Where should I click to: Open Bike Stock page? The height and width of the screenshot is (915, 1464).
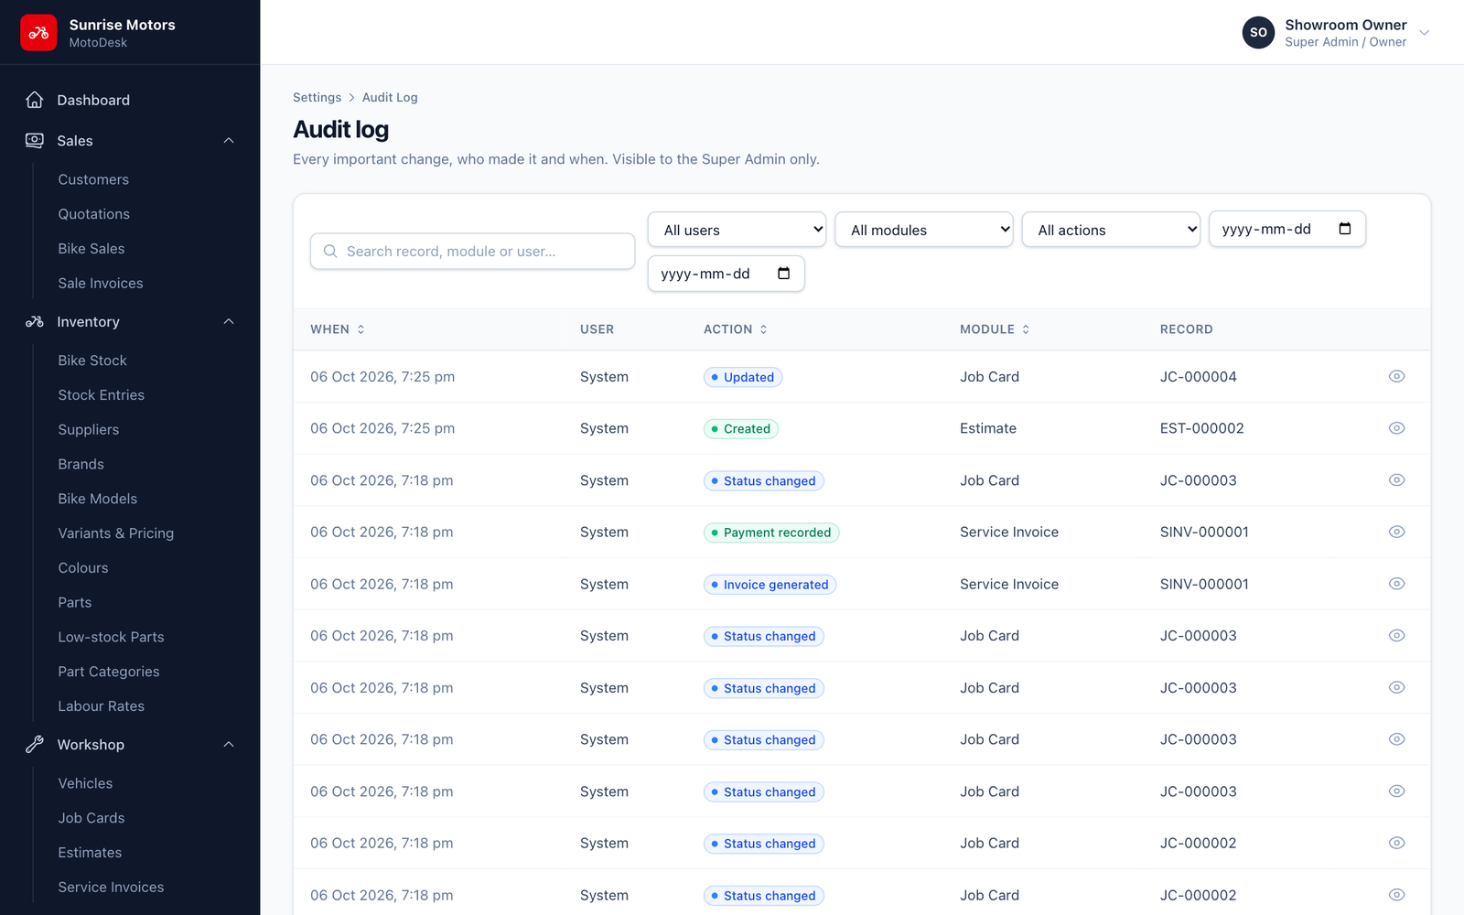tap(92, 361)
